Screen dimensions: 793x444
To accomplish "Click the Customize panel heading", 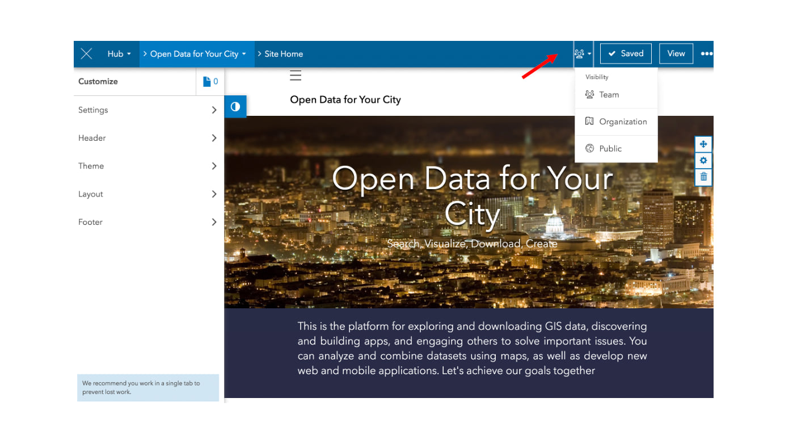I will click(98, 81).
